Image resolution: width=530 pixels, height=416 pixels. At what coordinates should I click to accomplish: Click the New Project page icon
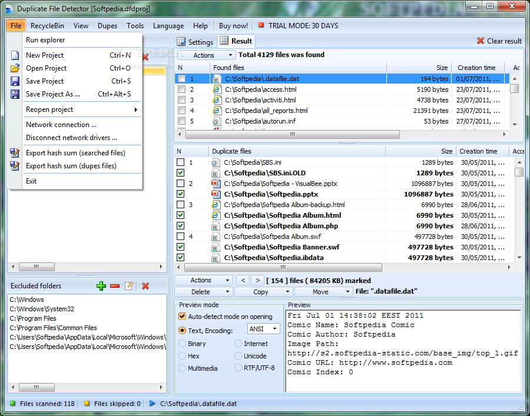point(15,55)
